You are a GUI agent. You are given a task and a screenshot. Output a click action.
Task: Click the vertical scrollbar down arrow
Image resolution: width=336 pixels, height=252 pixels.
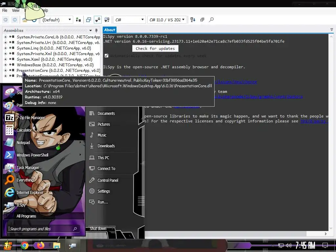pyautogui.click(x=331, y=228)
